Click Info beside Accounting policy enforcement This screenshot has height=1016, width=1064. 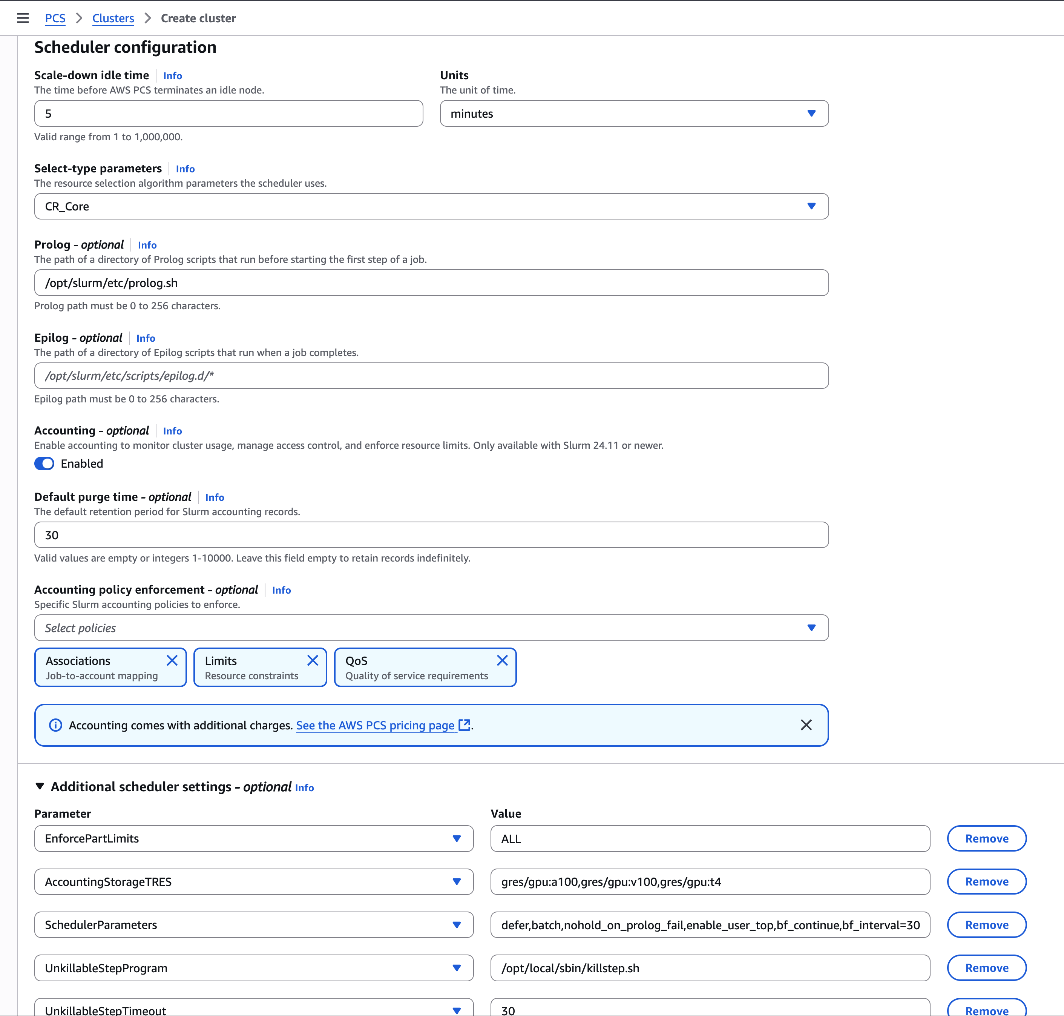click(281, 590)
